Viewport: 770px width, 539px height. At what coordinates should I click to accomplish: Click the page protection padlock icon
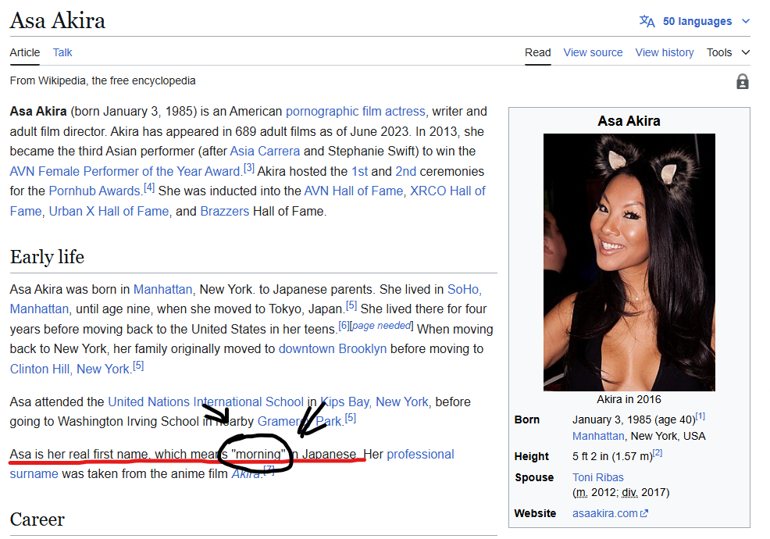[743, 81]
